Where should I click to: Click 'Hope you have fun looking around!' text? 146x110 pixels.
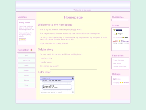(54, 43)
